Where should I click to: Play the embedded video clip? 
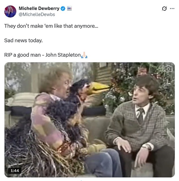coord(89,120)
